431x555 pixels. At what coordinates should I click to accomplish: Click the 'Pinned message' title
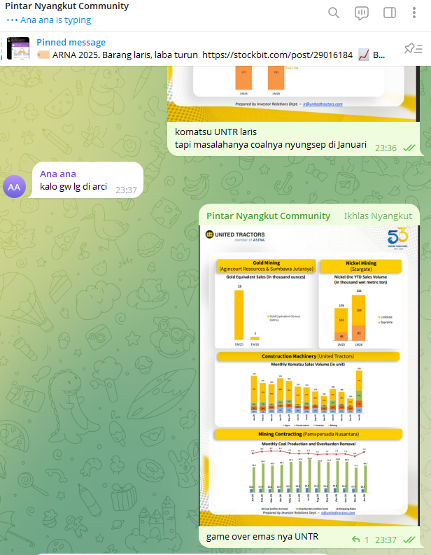pos(71,42)
